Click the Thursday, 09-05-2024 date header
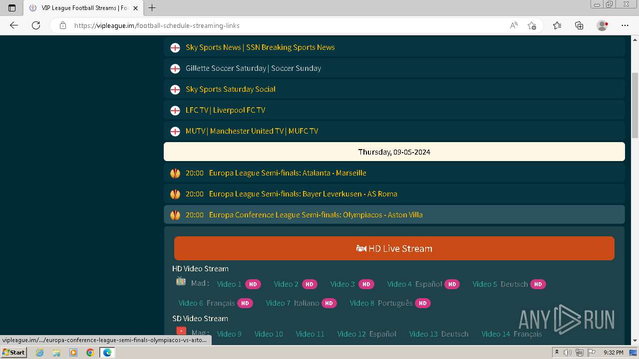This screenshot has height=359, width=639. coord(394,152)
